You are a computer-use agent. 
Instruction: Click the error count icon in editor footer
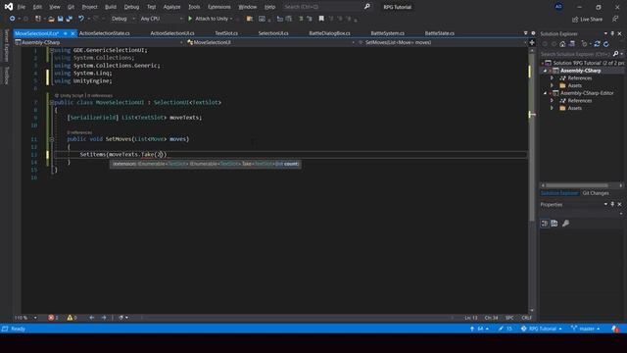[x=51, y=318]
